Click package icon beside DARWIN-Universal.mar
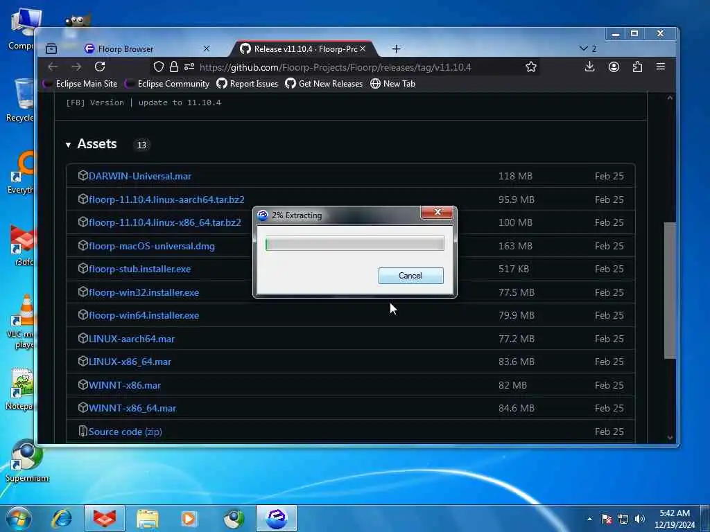Image resolution: width=710 pixels, height=532 pixels. tap(83, 175)
